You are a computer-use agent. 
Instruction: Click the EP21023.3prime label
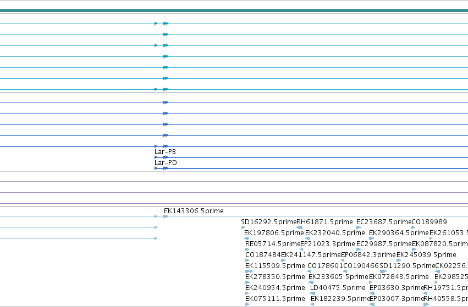(328, 244)
